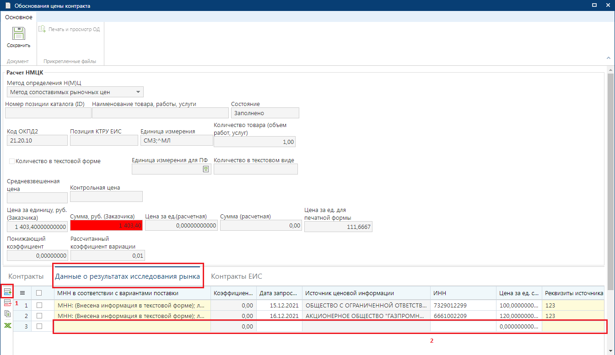The image size is (615, 355).
Task: Click the Единица измерения field with СМ3;^МЛ
Action: tap(176, 140)
